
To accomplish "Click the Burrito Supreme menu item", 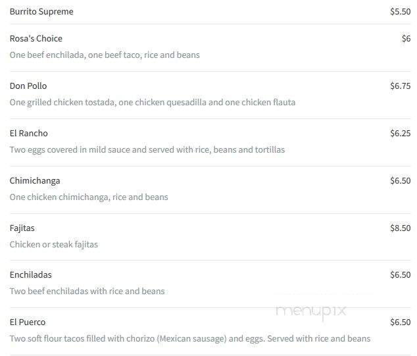I will tap(41, 12).
